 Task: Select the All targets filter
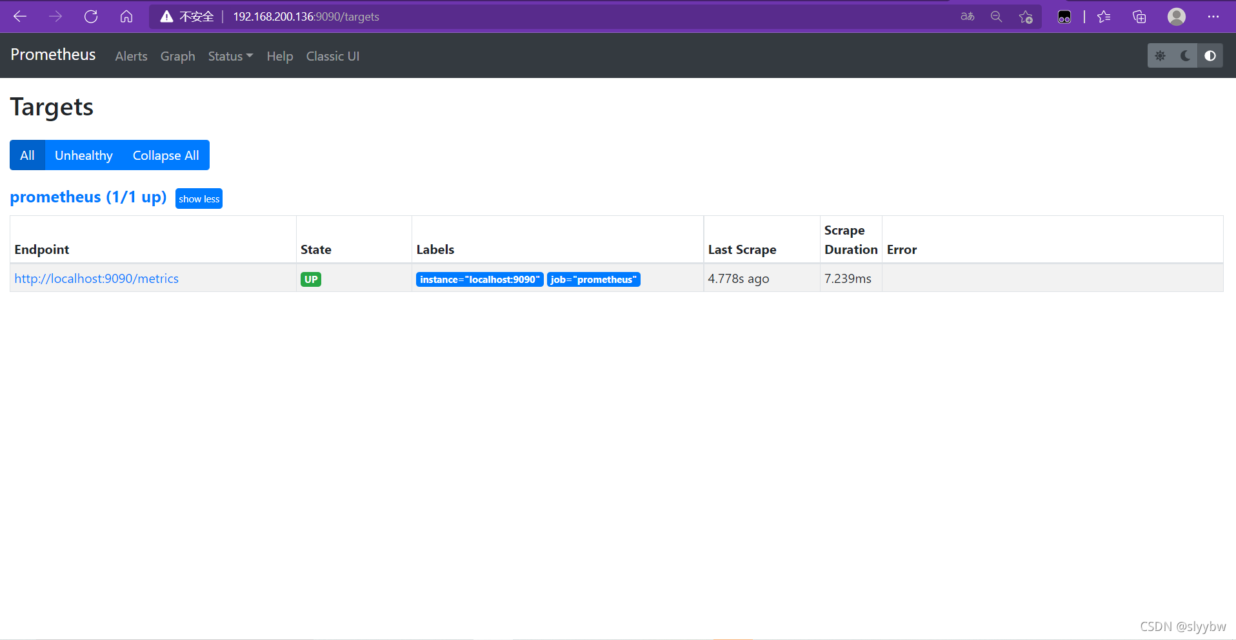pyautogui.click(x=27, y=155)
